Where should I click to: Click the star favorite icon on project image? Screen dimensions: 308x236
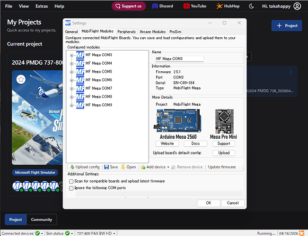pyautogui.click(x=21, y=79)
